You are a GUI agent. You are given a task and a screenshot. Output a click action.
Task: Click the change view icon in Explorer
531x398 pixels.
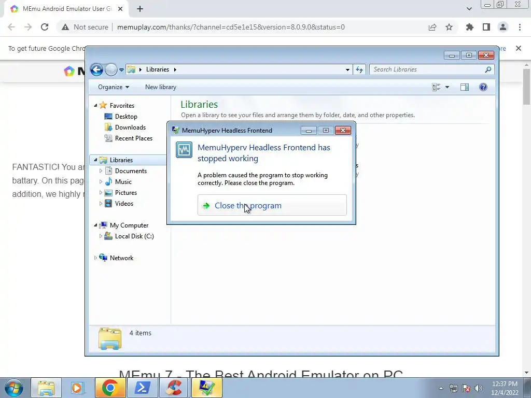(436, 87)
